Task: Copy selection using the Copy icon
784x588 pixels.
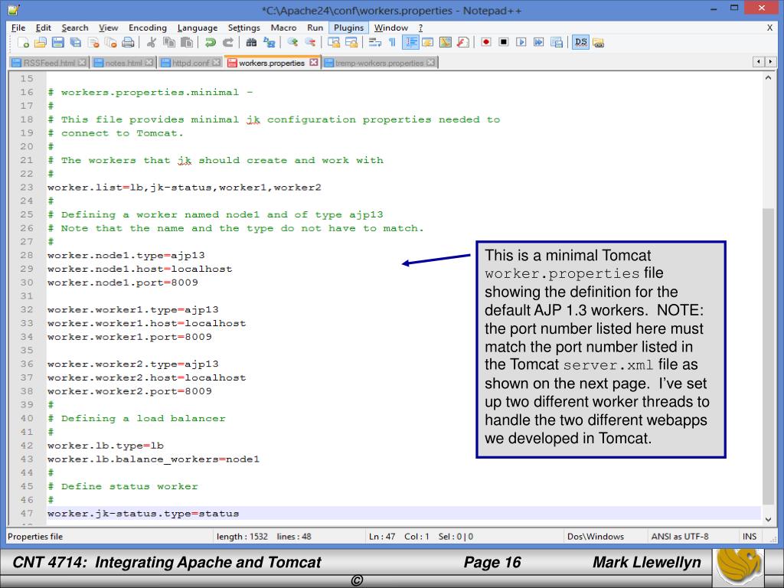Action: tap(169, 43)
